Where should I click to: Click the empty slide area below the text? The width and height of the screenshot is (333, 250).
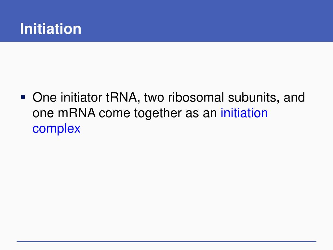click(x=166, y=187)
